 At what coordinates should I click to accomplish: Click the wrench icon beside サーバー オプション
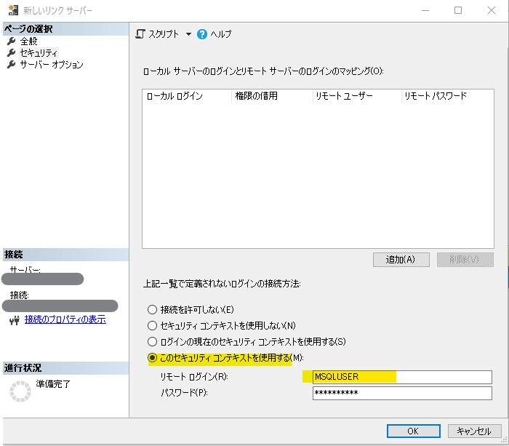(11, 65)
